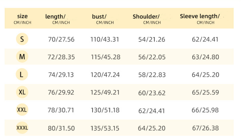Screen dimensions: 241x139
Task: Select the XXL size circle badge
Action: pos(22,110)
